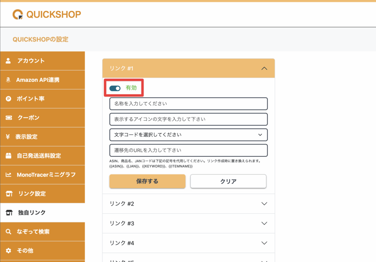Click the QUICKSHOP logo icon

(18, 14)
